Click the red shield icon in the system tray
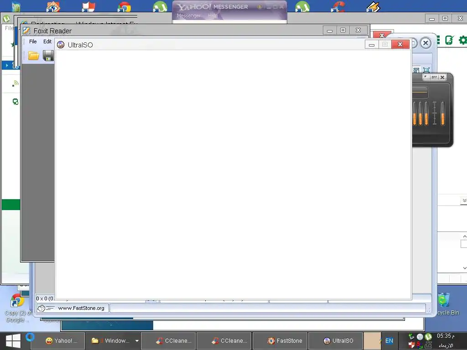Viewport: 467px width, 350px height. [412, 345]
